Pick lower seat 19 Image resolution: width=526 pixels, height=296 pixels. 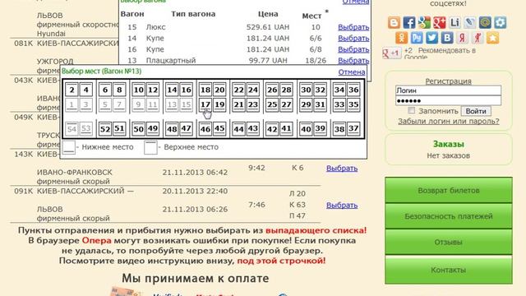click(x=219, y=104)
